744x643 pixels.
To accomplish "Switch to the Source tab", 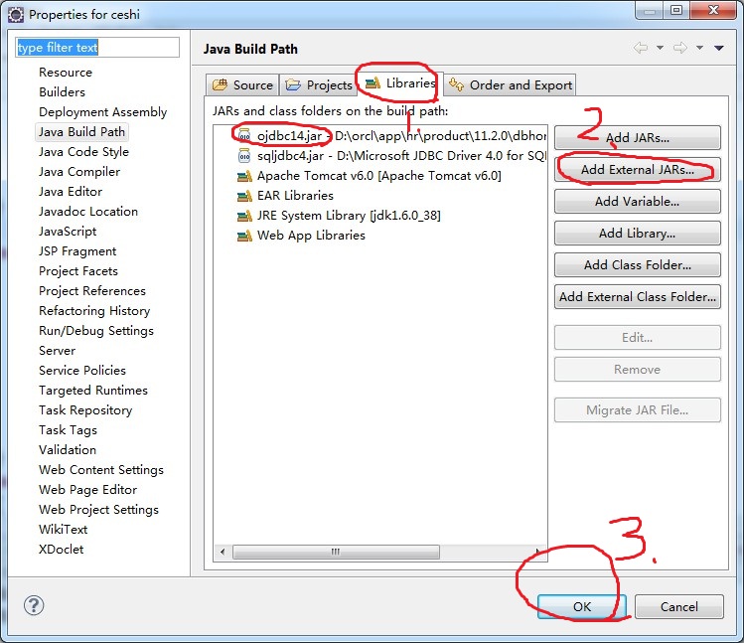I will [x=242, y=85].
